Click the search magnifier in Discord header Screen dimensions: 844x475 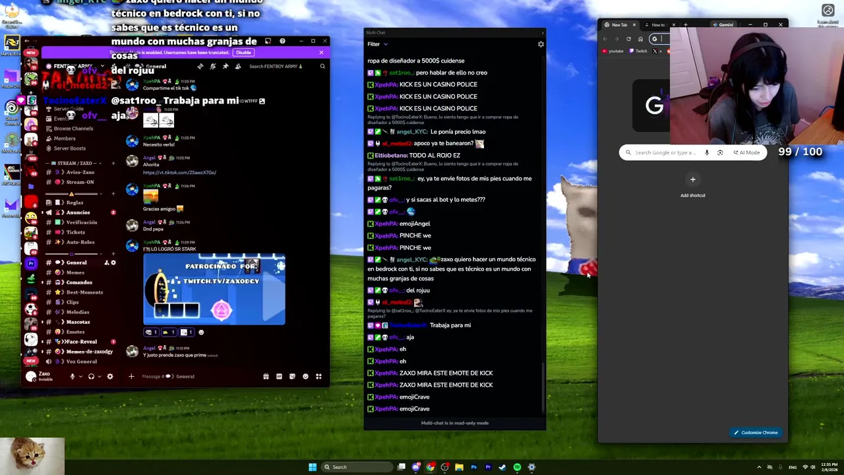pyautogui.click(x=322, y=66)
